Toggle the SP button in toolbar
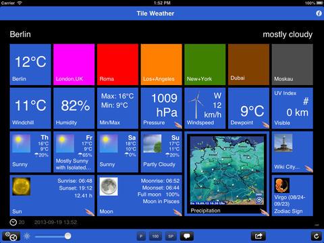Image resolution: width=324 pixels, height=243 pixels. (171, 236)
